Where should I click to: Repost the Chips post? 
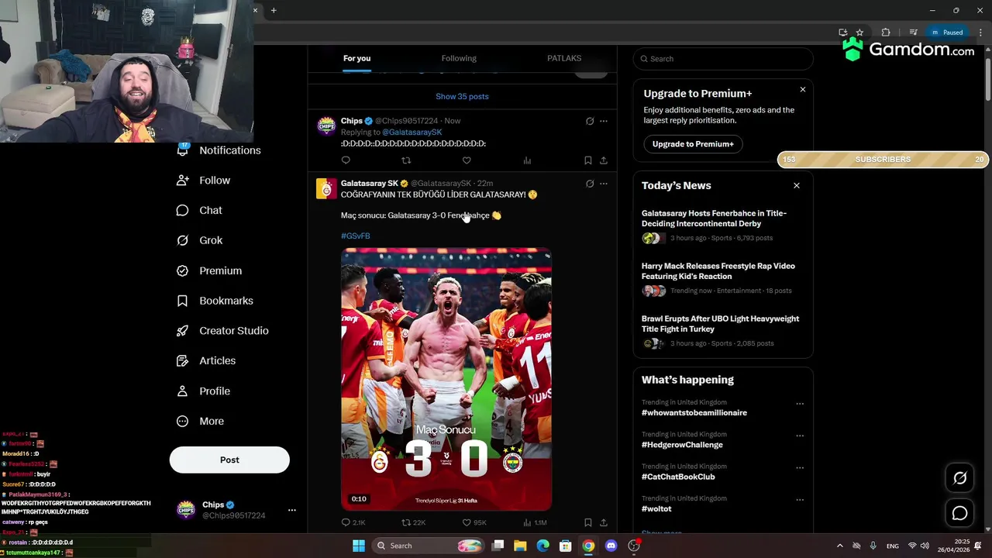tap(406, 160)
